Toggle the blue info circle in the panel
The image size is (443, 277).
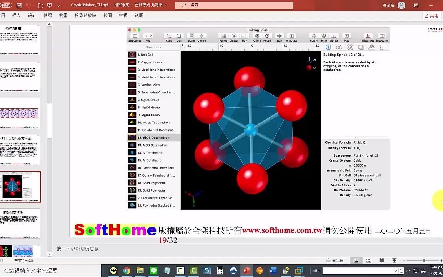click(328, 47)
